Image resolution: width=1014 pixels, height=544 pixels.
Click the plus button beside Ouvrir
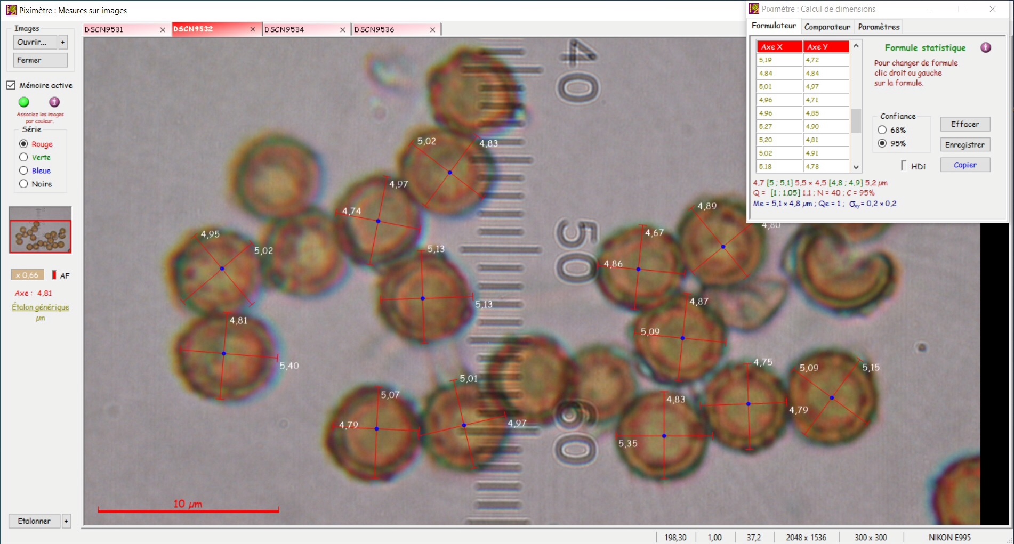click(63, 42)
